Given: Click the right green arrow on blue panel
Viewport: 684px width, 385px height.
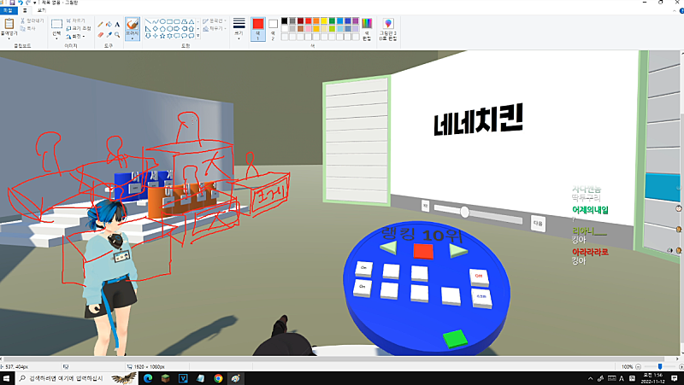Looking at the screenshot, I should (x=457, y=250).
